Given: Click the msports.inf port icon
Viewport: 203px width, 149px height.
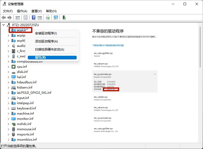Looking at the screenshot, I should coord(14,134).
